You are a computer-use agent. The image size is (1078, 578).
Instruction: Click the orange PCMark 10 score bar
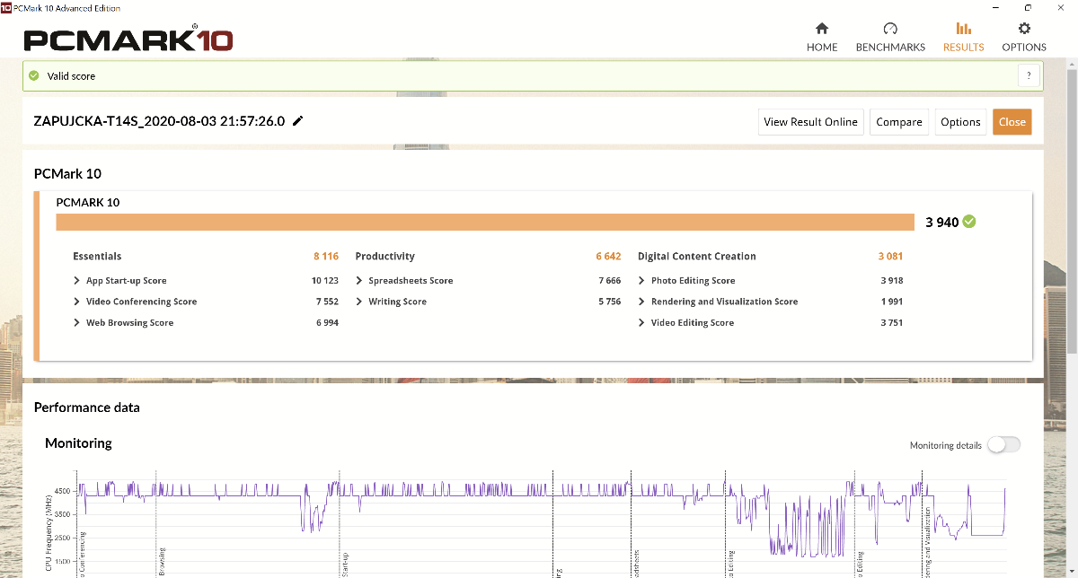click(x=485, y=223)
